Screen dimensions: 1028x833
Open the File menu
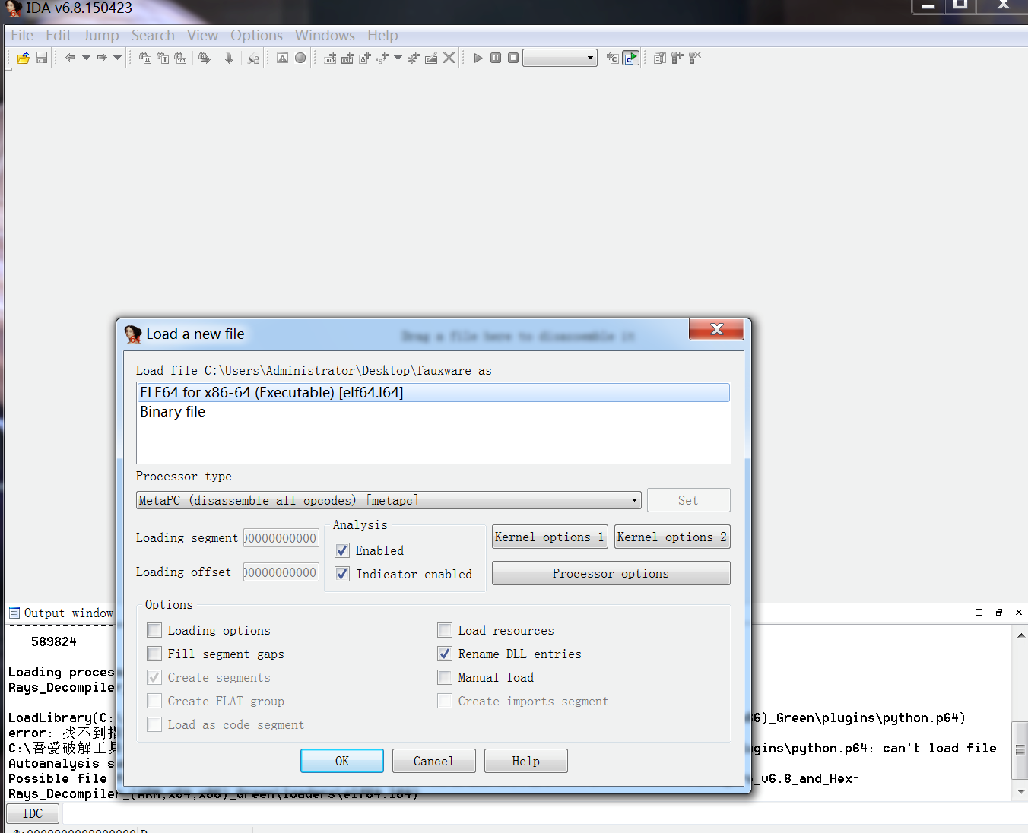(22, 36)
